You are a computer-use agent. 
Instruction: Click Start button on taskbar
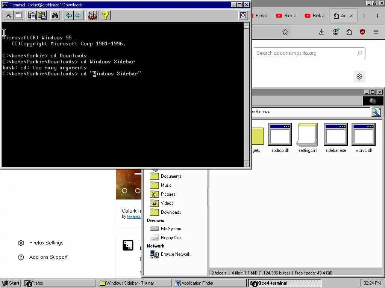pos(11,283)
